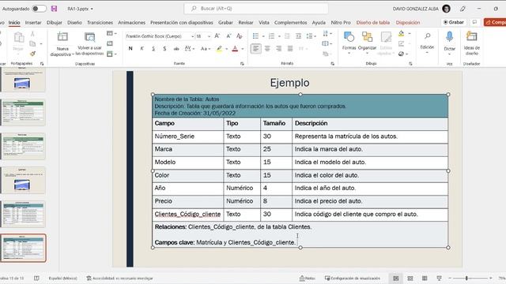Image resolution: width=506 pixels, height=284 pixels.
Task: Click Configuración de visualización button
Action: coord(353,278)
